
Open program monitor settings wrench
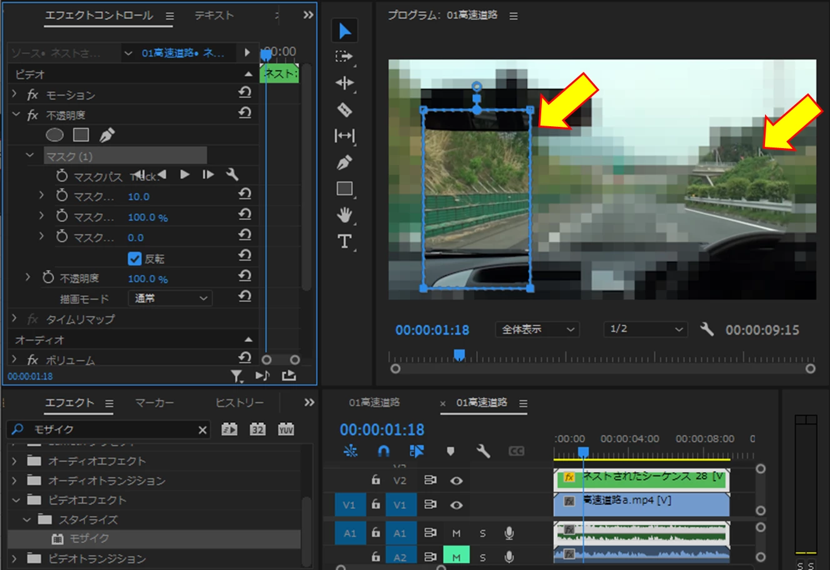[707, 329]
